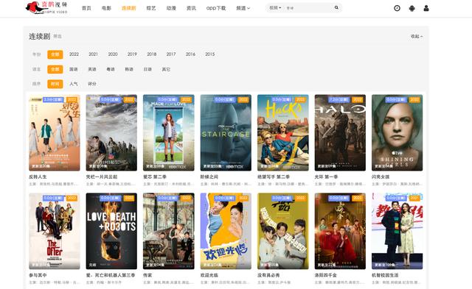The width and height of the screenshot is (472, 289).
Task: Filter by year 2017
Action: [171, 54]
